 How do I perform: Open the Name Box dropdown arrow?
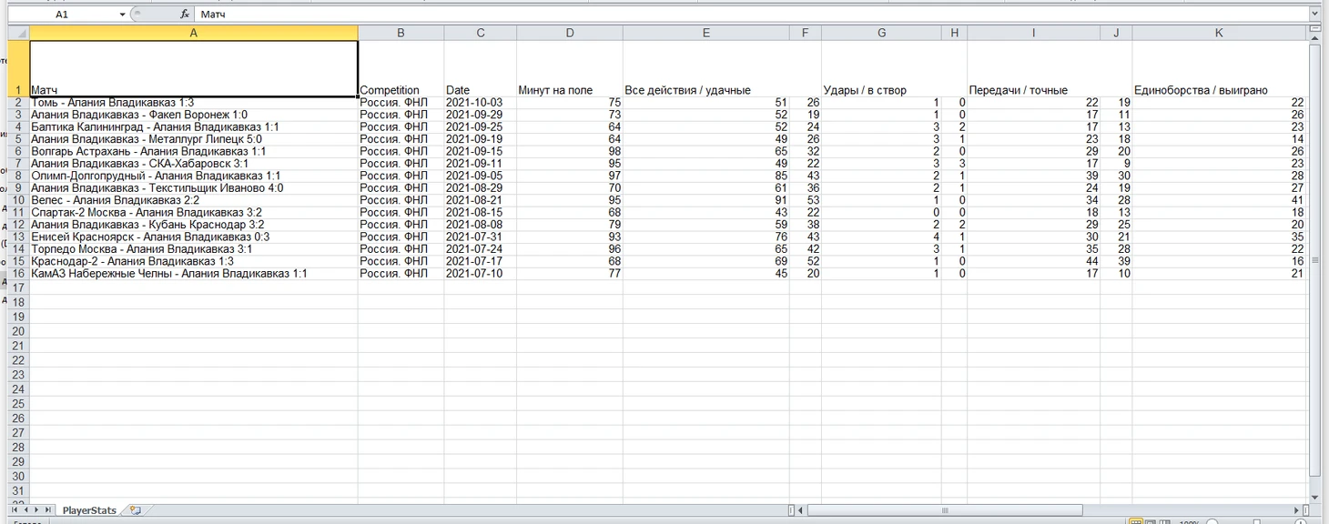coord(123,15)
